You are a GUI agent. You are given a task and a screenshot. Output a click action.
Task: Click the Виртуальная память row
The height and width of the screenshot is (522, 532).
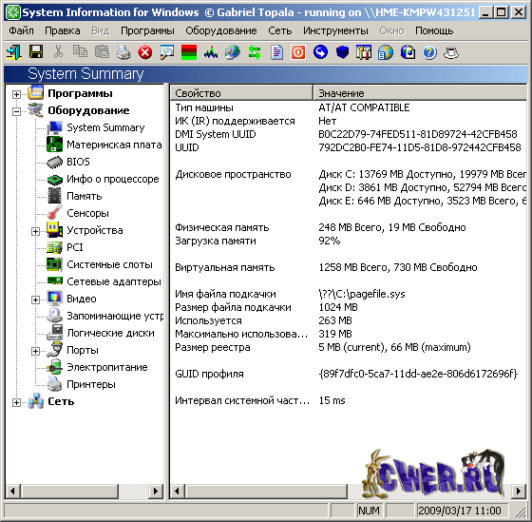pyautogui.click(x=349, y=267)
